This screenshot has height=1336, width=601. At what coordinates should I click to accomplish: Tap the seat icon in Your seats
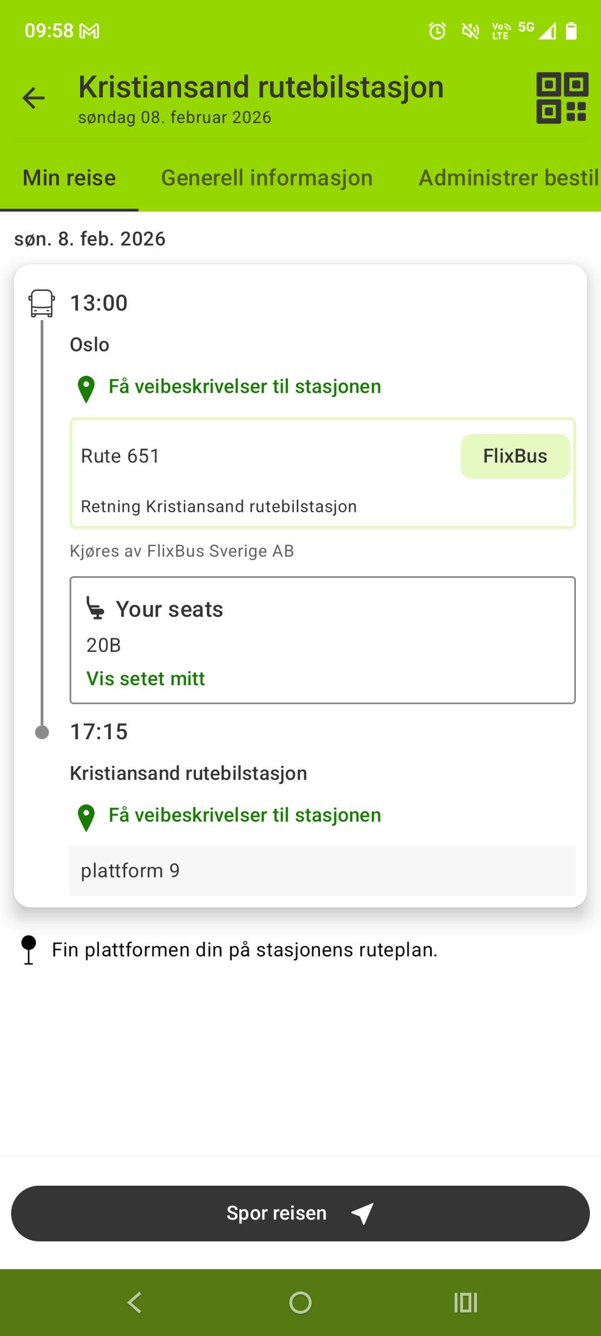95,608
